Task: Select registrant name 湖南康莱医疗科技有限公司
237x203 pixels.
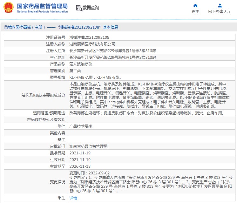Action: (92, 44)
